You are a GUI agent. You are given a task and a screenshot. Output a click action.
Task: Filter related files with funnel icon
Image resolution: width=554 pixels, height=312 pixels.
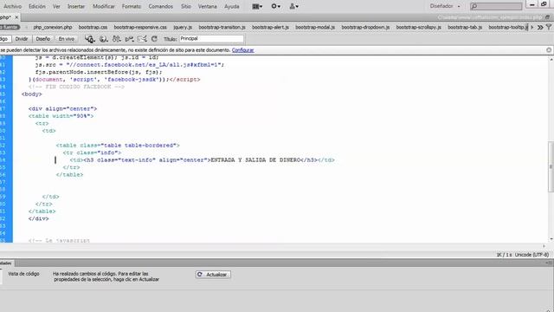point(549,27)
